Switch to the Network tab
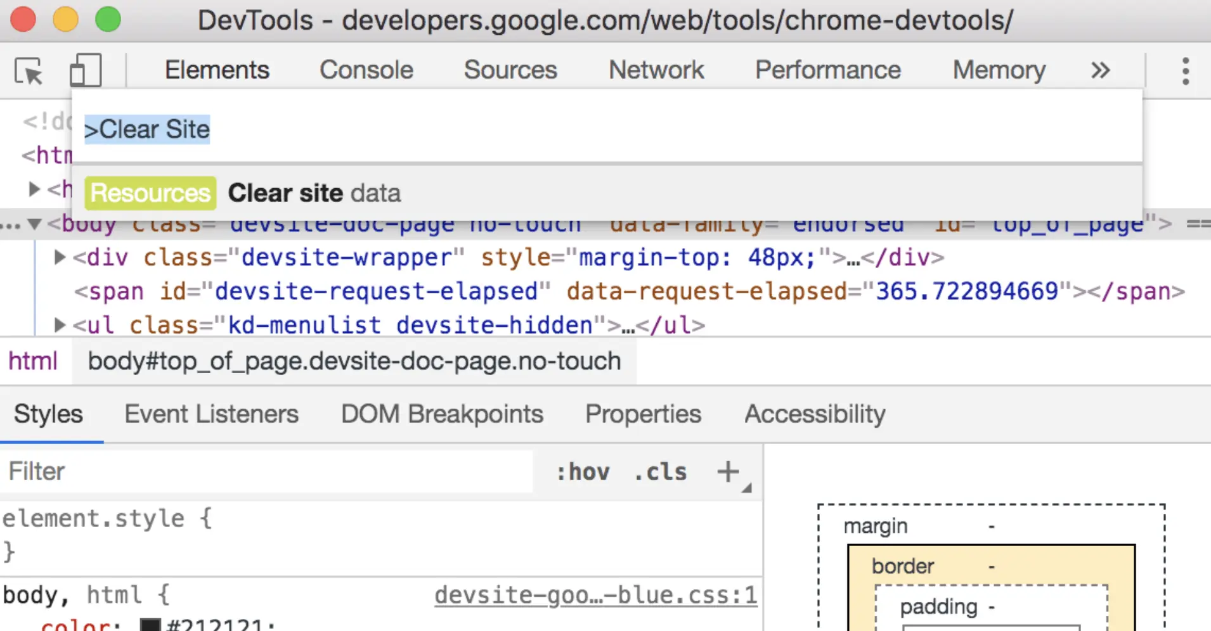Viewport: 1211px width, 631px height. click(656, 70)
